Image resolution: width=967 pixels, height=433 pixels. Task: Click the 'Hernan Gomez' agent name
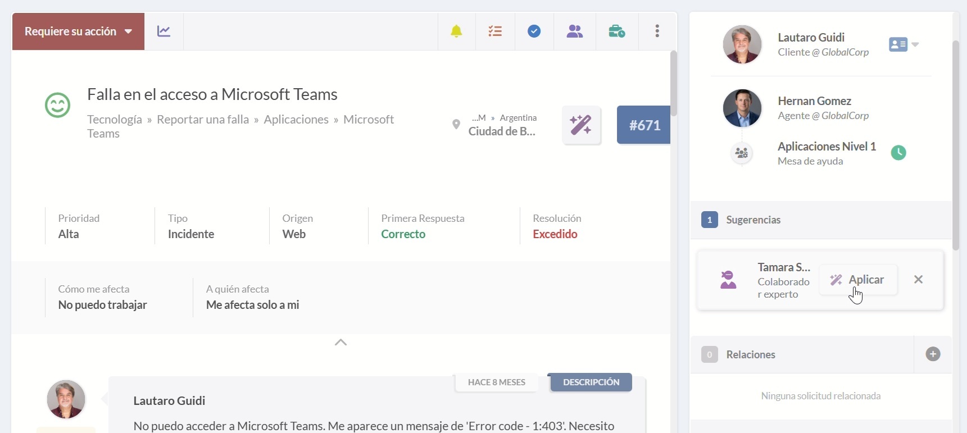pos(814,101)
